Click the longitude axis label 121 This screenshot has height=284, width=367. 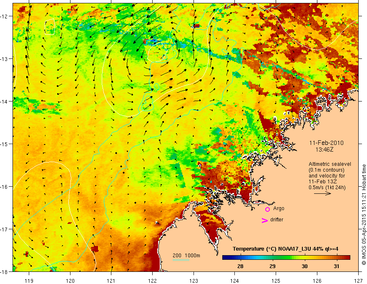click(111, 281)
